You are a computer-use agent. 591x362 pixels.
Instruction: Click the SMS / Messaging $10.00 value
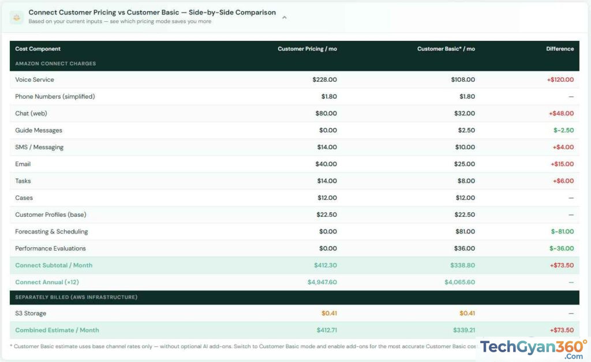pyautogui.click(x=465, y=148)
